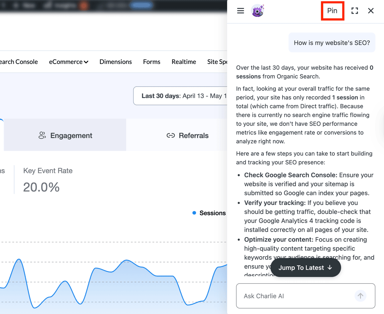Viewport: 384px width, 314px height.
Task: Select the Referrals tab
Action: point(177,135)
